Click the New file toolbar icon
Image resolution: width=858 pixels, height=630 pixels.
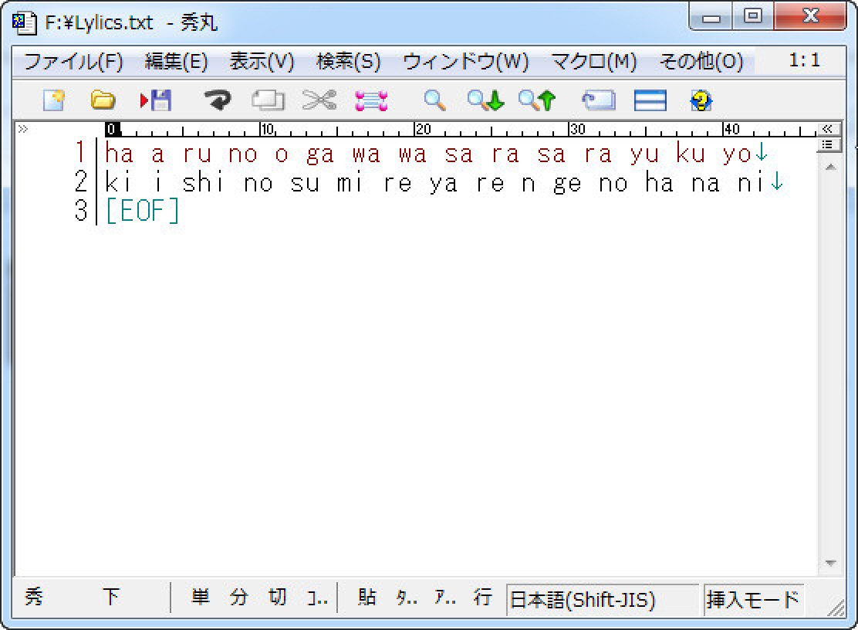click(54, 100)
